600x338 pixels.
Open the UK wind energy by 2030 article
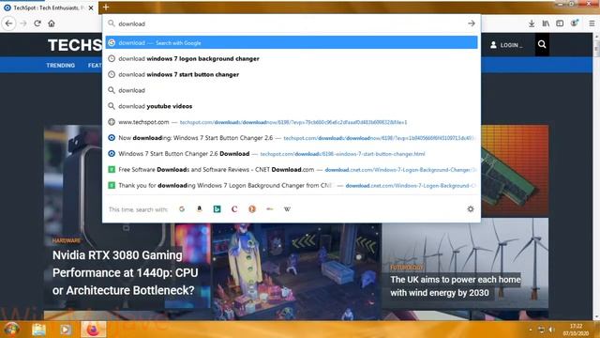(x=456, y=285)
